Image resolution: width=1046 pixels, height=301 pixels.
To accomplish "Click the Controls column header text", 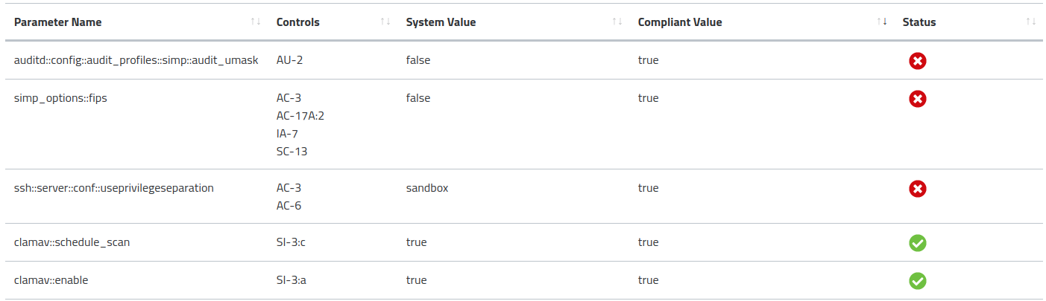I will click(297, 22).
